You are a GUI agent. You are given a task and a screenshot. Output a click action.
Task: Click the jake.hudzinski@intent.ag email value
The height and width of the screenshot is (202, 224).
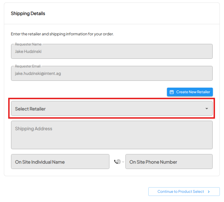[38, 74]
